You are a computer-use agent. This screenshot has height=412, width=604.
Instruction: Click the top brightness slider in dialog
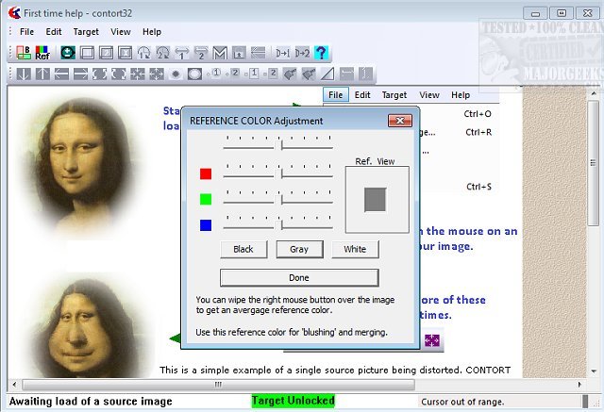coord(277,143)
